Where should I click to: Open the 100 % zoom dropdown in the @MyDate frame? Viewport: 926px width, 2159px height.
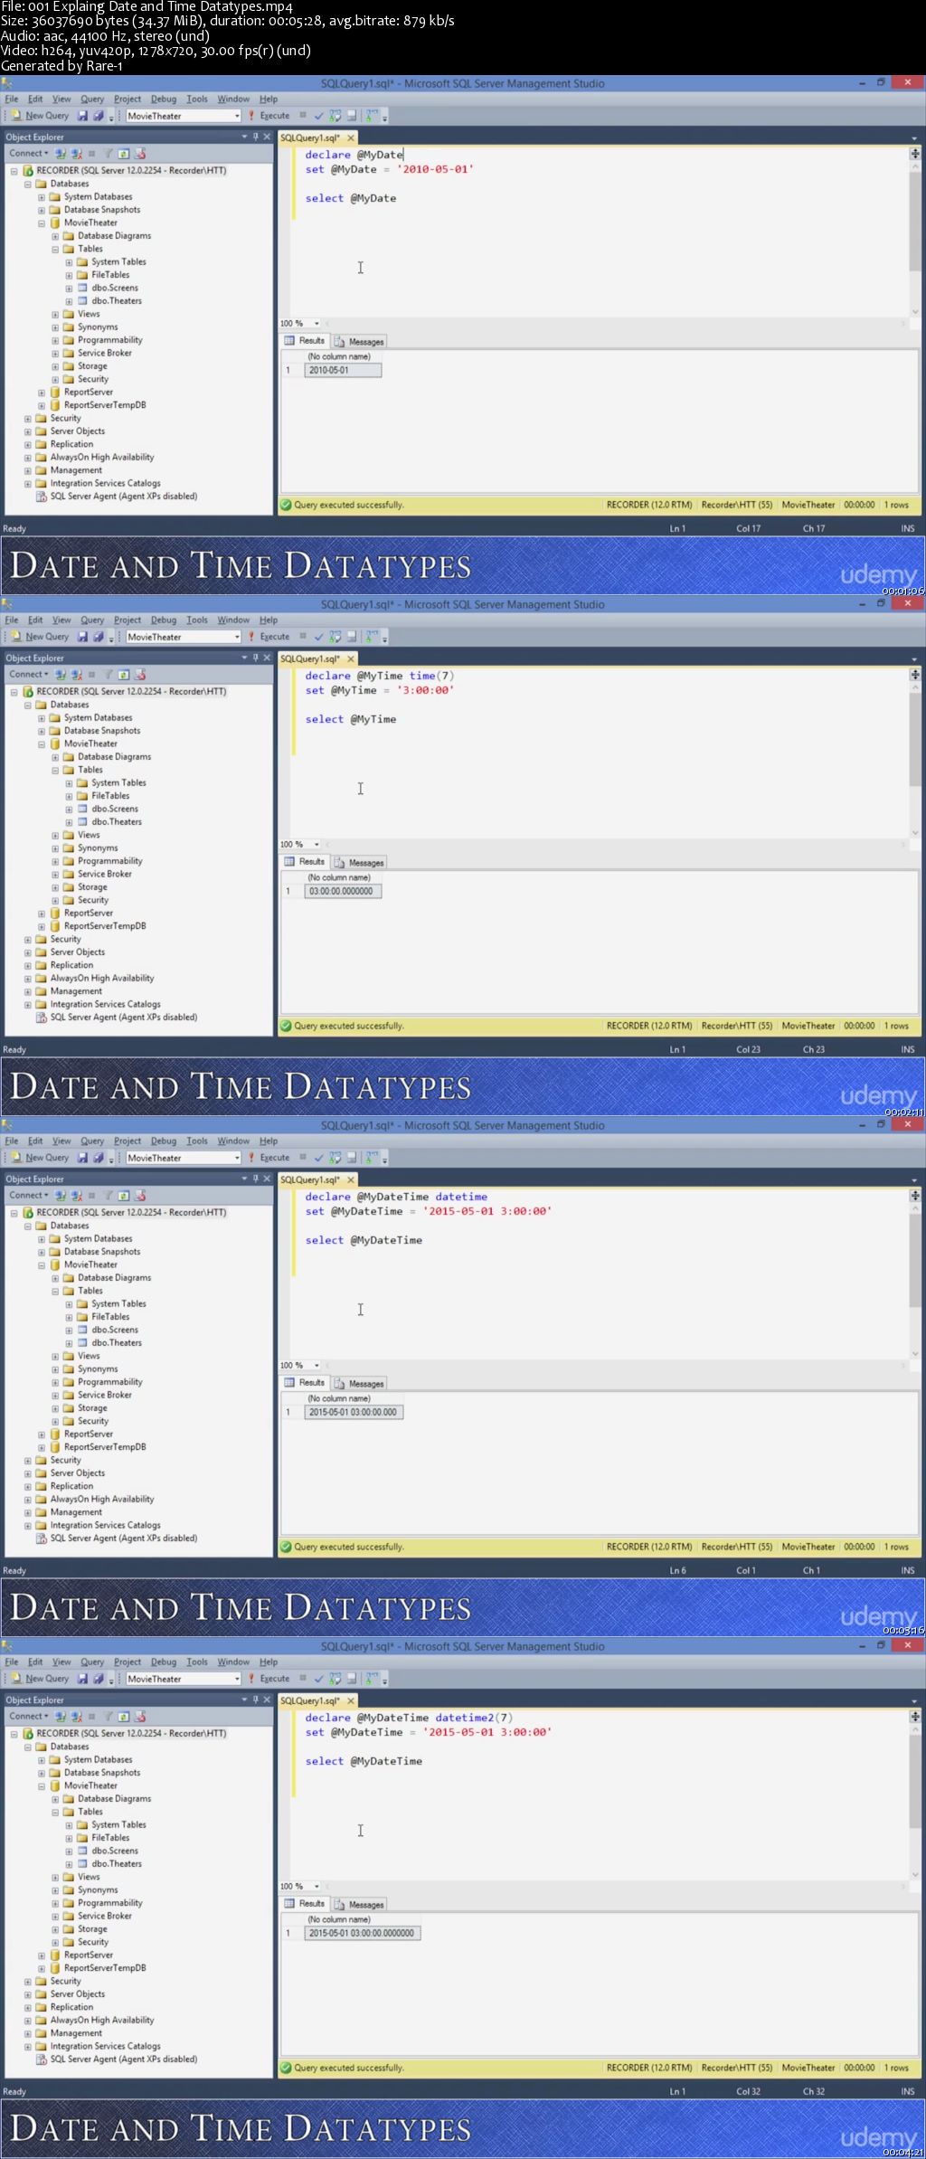pos(317,324)
